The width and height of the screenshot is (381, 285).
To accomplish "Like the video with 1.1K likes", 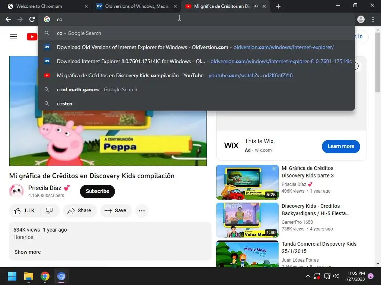I will pos(24,211).
